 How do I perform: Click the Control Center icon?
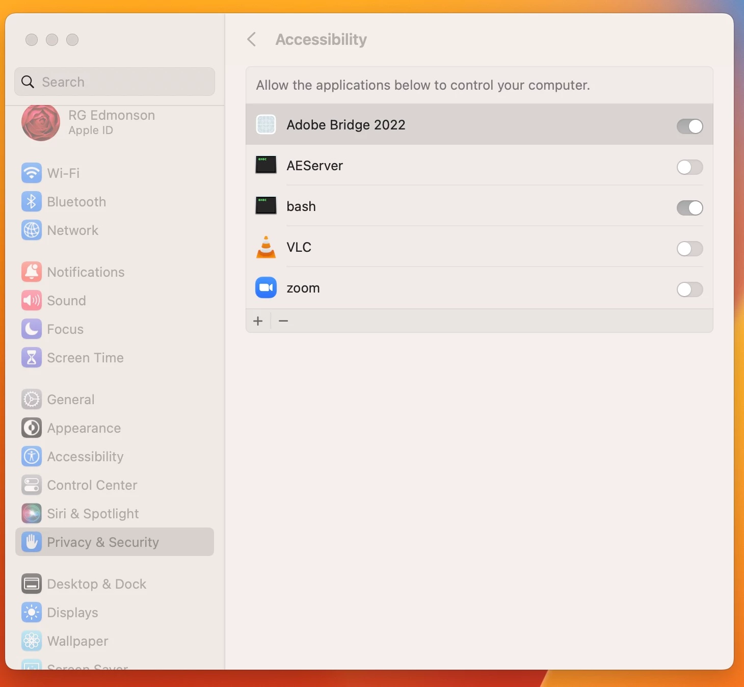[32, 485]
